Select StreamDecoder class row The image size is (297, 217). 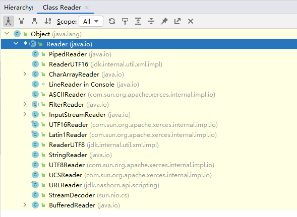149,195
